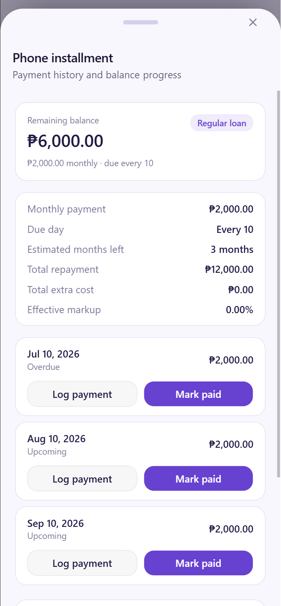Click the 3 months estimate value
Viewport: 281px width, 606px height.
click(x=232, y=250)
